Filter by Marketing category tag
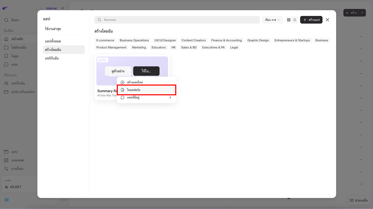Image resolution: width=373 pixels, height=209 pixels. pyautogui.click(x=139, y=48)
